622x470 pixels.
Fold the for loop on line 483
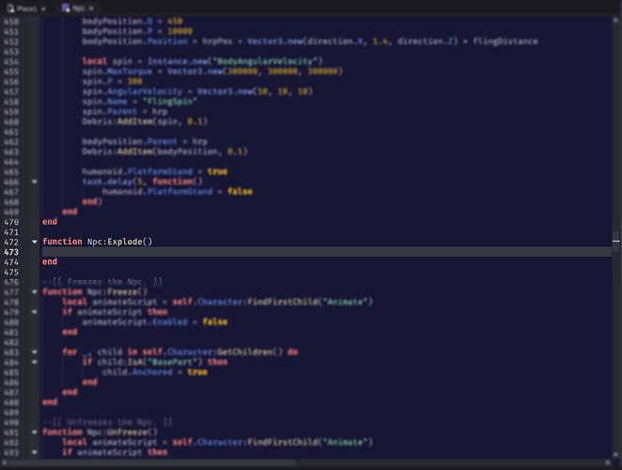pos(35,352)
